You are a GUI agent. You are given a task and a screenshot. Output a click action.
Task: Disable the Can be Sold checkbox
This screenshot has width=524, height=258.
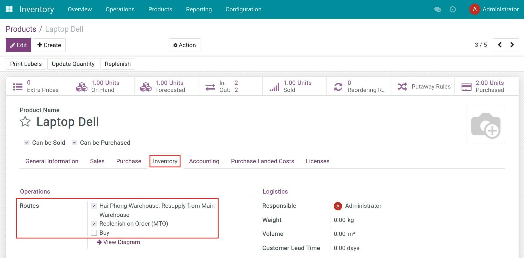pos(27,142)
